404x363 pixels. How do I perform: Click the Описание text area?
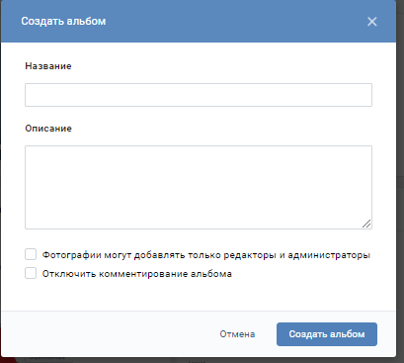(x=199, y=187)
